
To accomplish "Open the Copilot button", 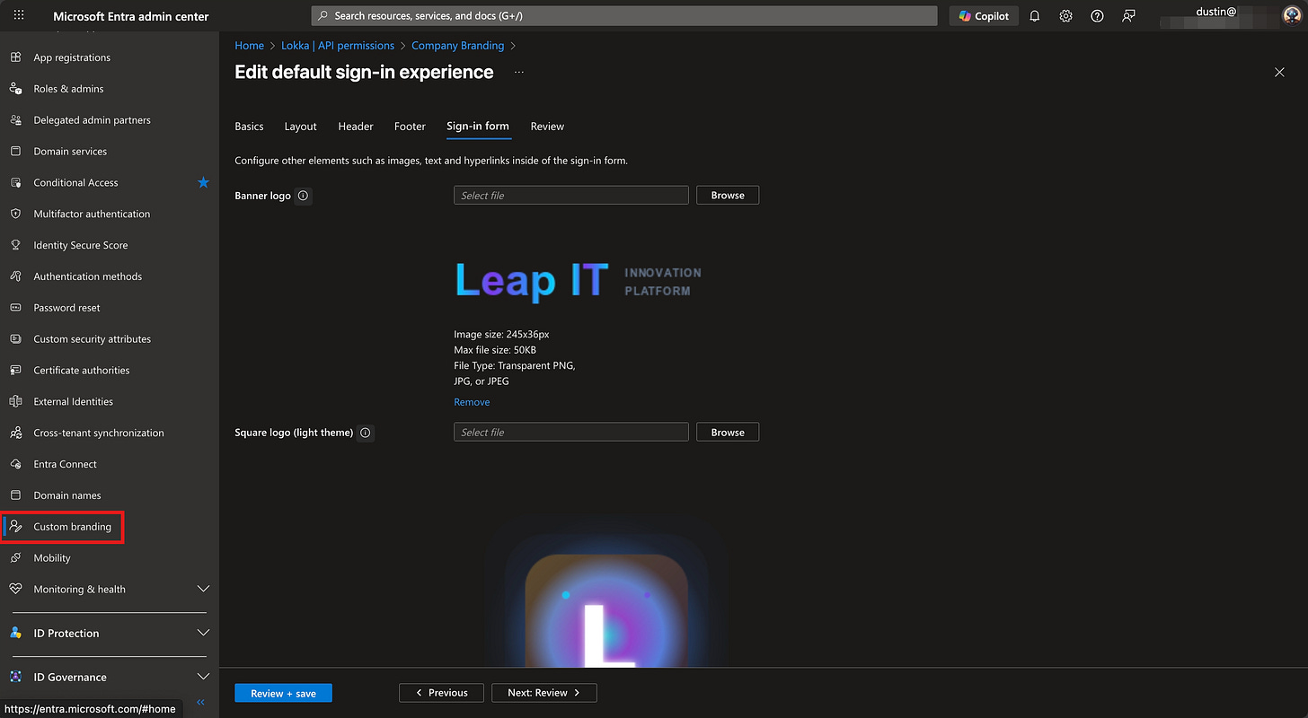I will (x=984, y=16).
